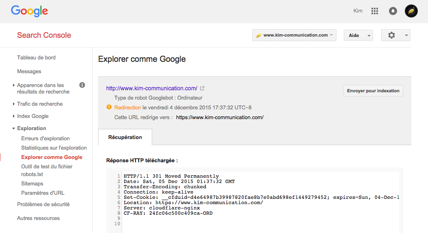Collapse the Exploration section
Viewport: 428px width, 233px height.
(31, 128)
